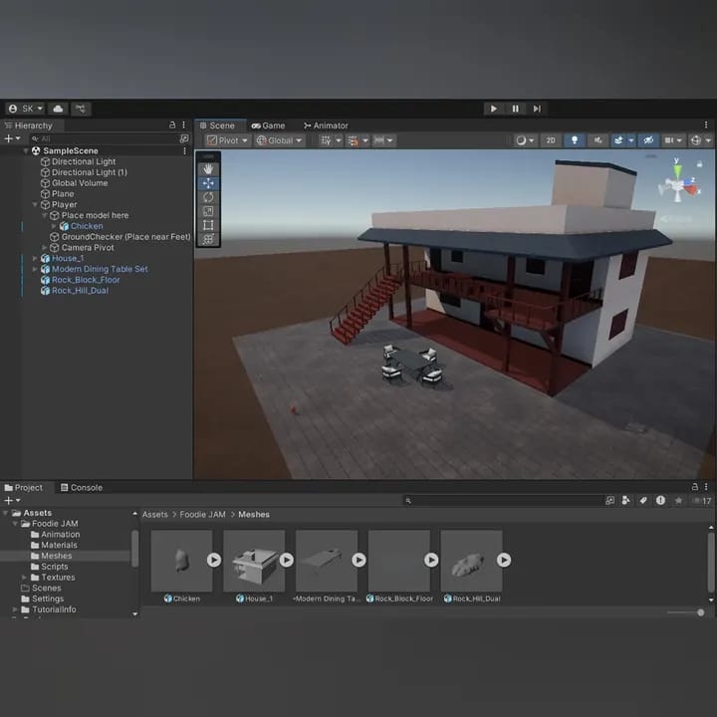Viewport: 717px width, 717px height.
Task: Click Hierarchy search-by-type icon
Action: [x=184, y=138]
